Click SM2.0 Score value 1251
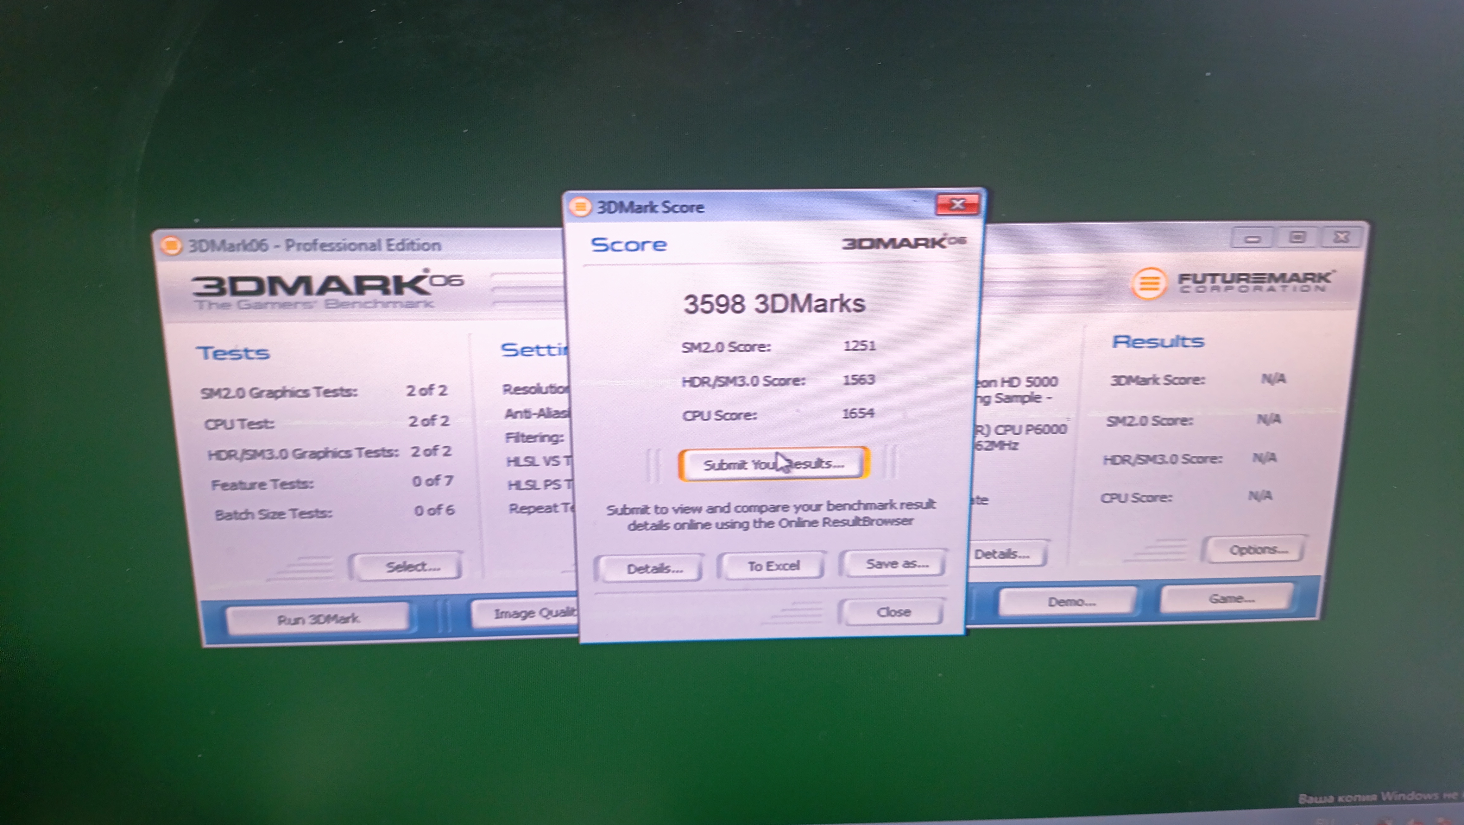Image resolution: width=1464 pixels, height=825 pixels. click(859, 345)
